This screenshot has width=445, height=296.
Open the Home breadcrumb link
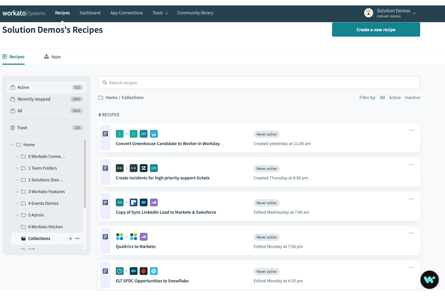pyautogui.click(x=112, y=97)
